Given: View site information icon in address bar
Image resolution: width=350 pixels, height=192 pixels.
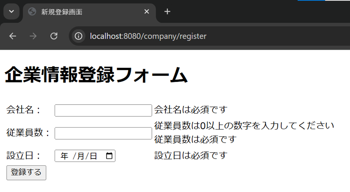Looking at the screenshot, I should 79,36.
